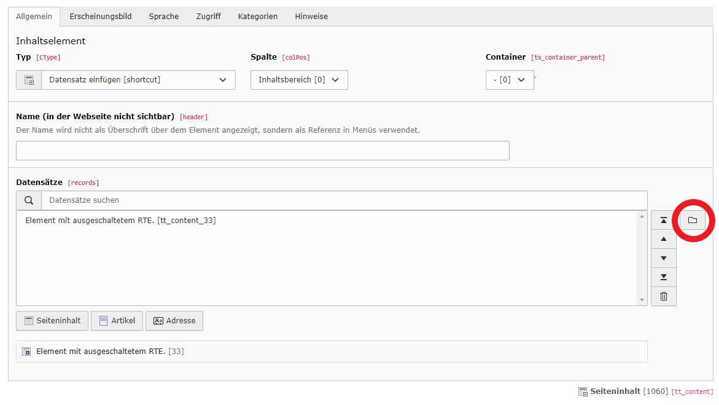Click the Seiteninhalt button

(x=52, y=321)
